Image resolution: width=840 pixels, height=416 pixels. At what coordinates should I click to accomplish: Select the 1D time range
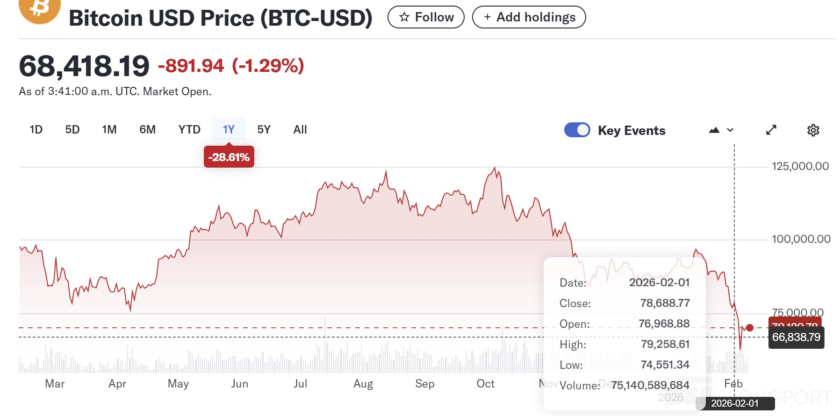[x=36, y=130]
